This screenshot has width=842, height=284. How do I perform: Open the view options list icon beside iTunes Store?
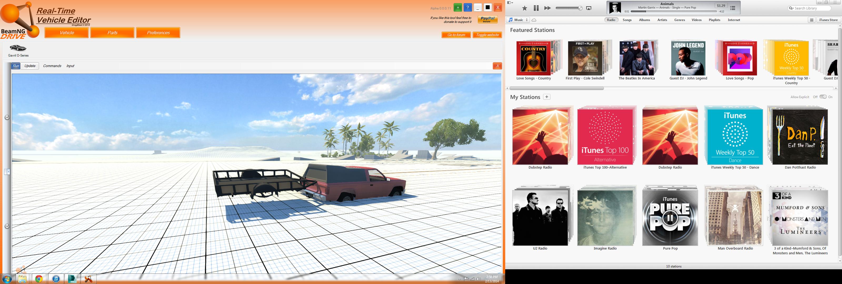811,20
